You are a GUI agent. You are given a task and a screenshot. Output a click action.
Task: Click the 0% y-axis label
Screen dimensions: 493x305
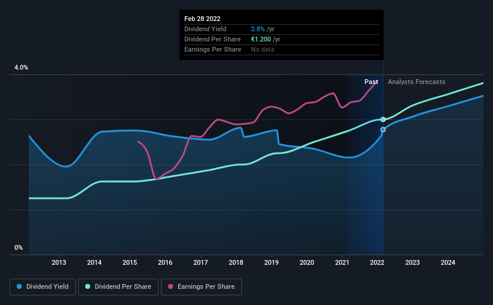(x=19, y=248)
